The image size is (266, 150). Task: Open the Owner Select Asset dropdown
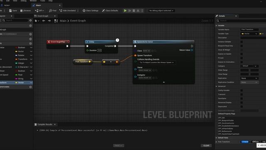145,70
